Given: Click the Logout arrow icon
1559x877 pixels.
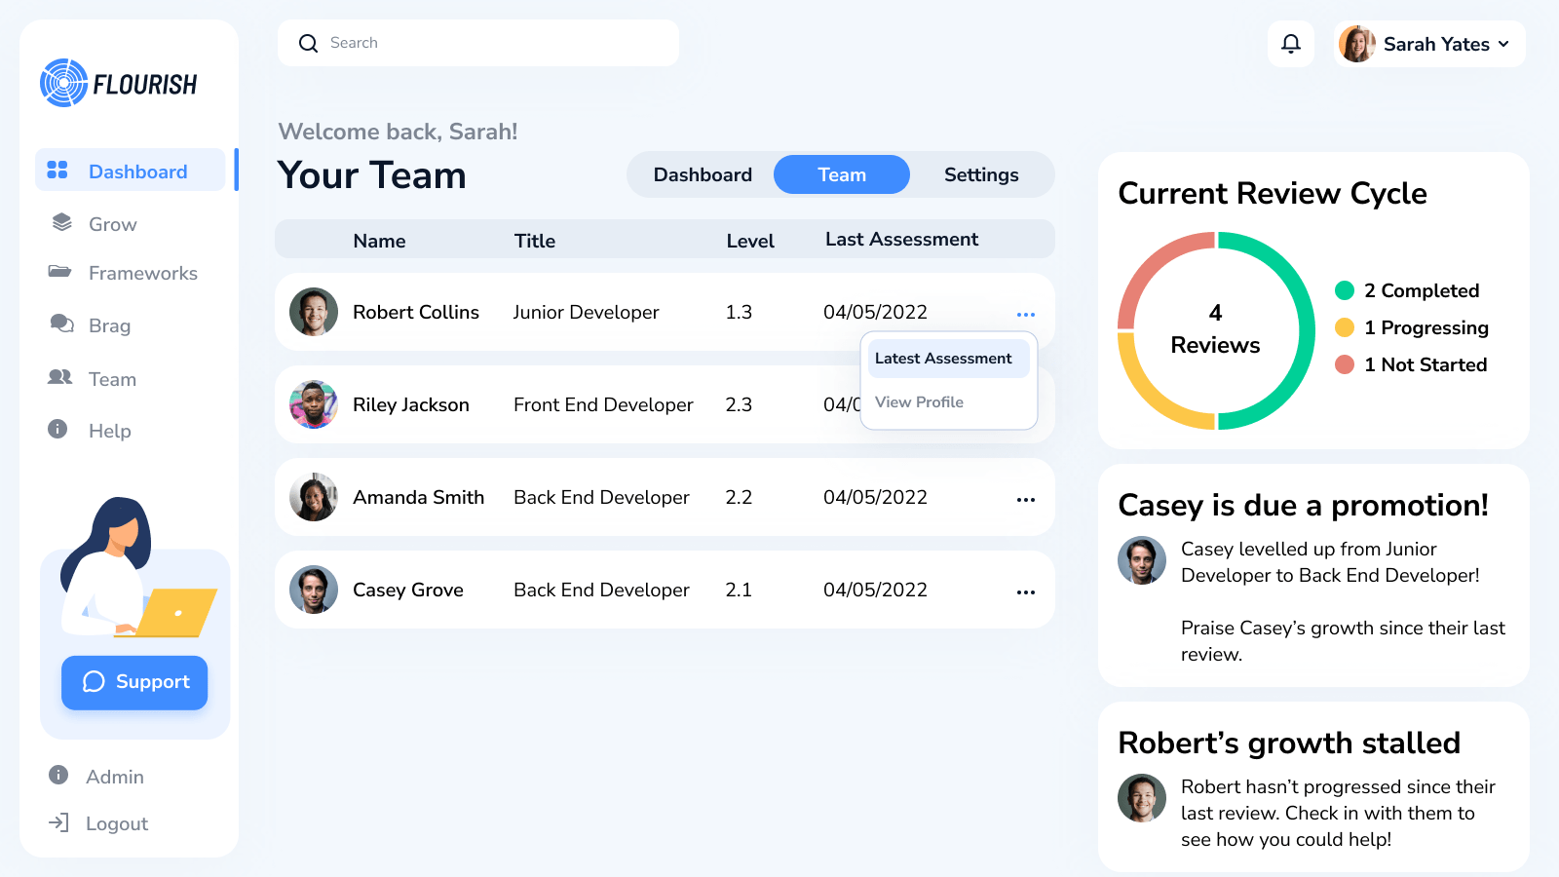Looking at the screenshot, I should point(59,822).
